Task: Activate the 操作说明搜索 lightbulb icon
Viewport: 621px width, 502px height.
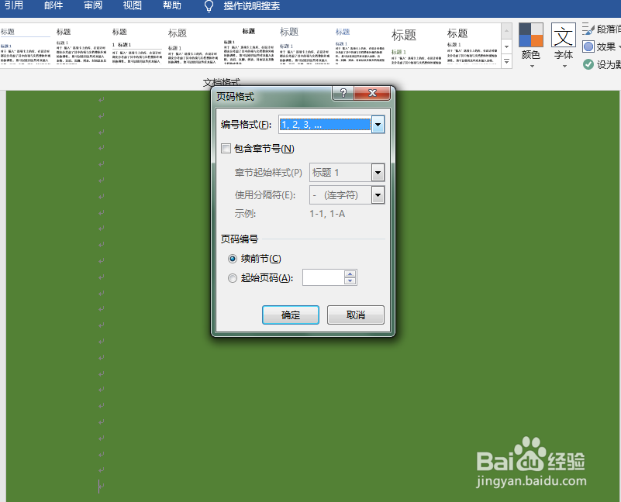Action: pyautogui.click(x=207, y=6)
